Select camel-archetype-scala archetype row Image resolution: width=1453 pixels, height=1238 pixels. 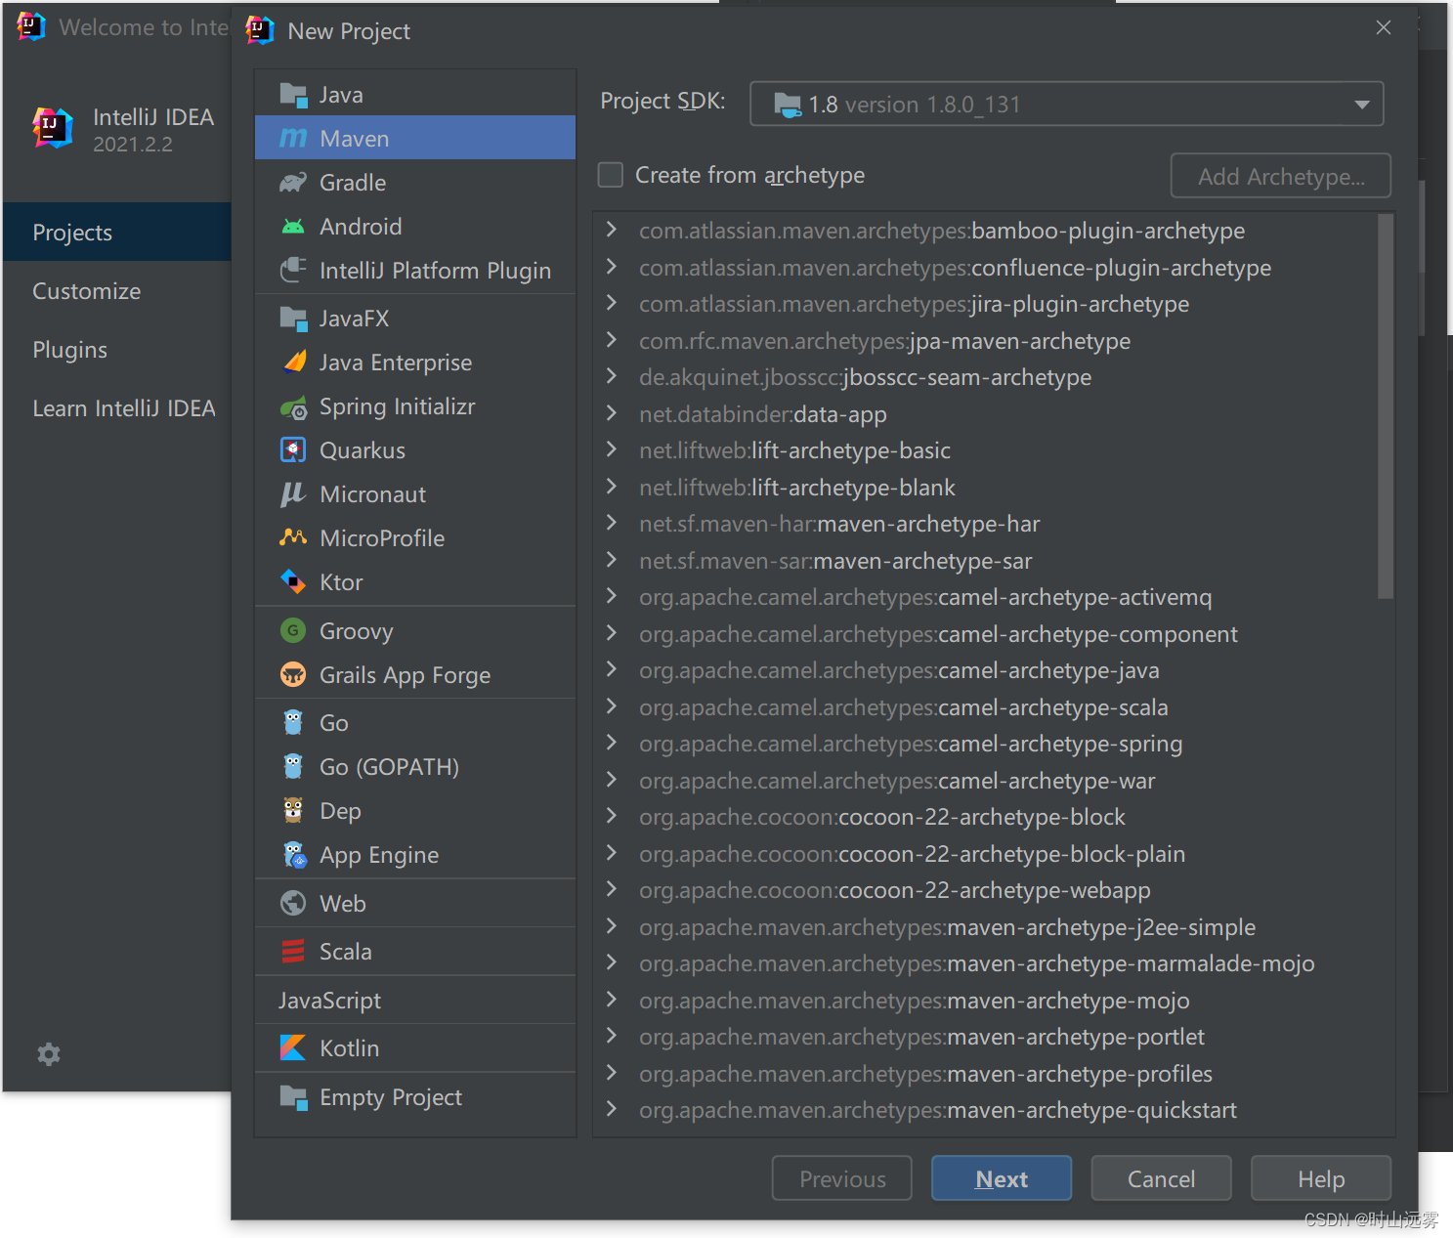(x=985, y=707)
